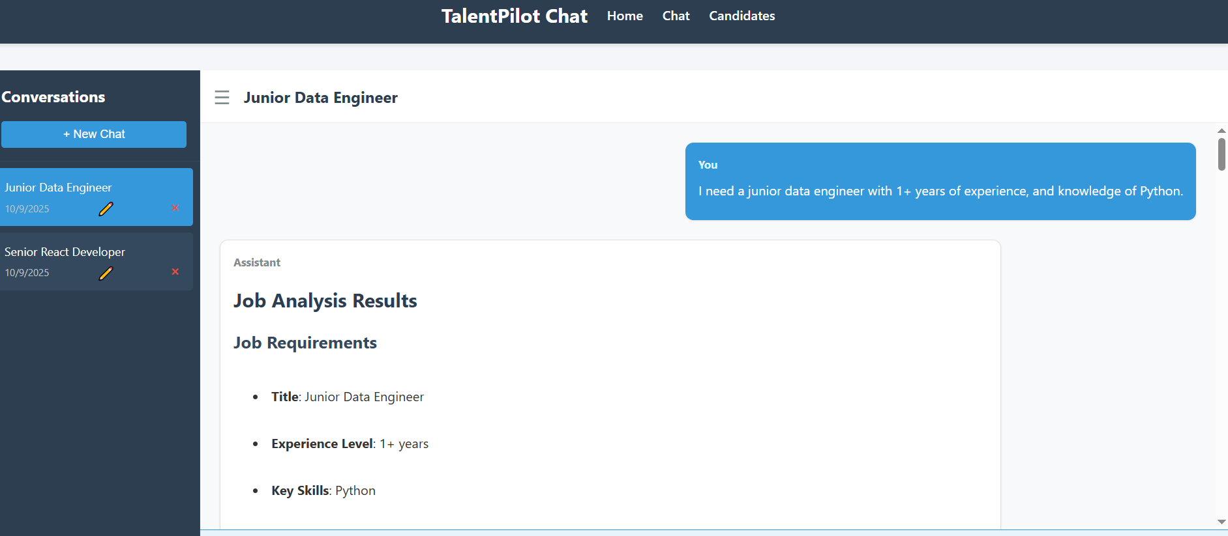Viewport: 1228px width, 536px height.
Task: Click the Job Analysis Results heading
Action: (x=325, y=301)
